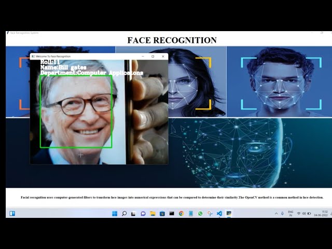This screenshot has height=249, width=332.
Task: Open the Windows Start menu
Action: [x=115, y=213]
